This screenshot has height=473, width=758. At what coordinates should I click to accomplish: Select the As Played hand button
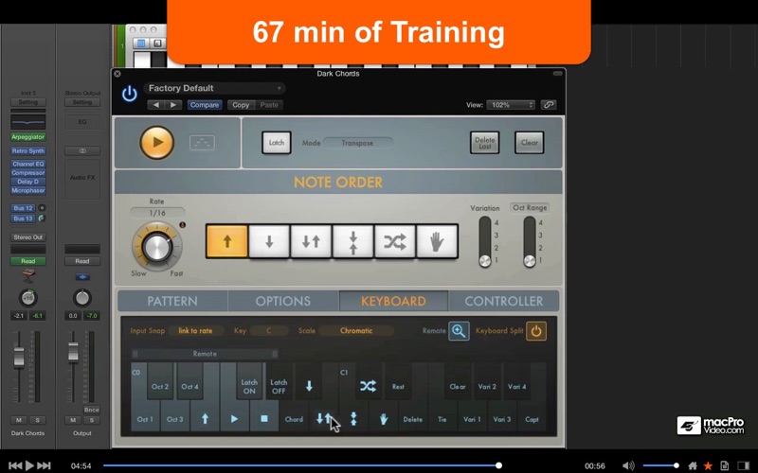coord(437,241)
